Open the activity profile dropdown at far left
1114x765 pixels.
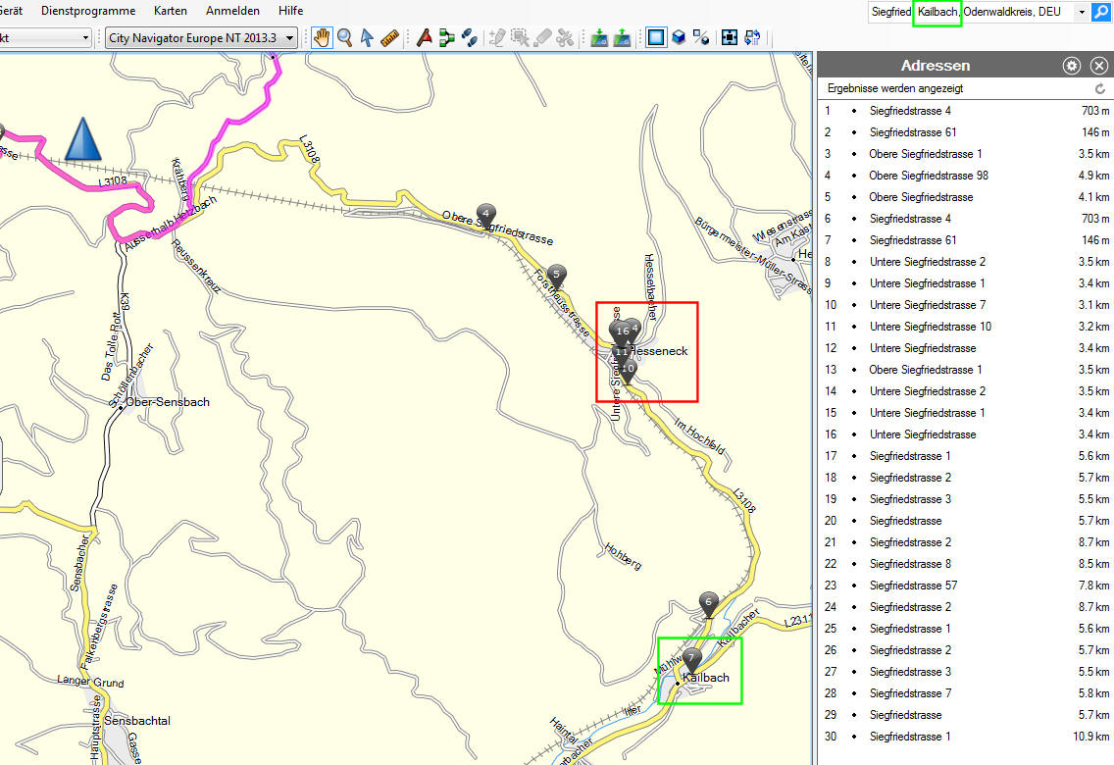pyautogui.click(x=85, y=38)
